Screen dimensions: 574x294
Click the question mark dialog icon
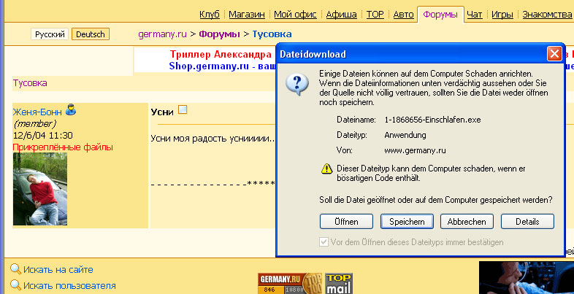click(297, 85)
